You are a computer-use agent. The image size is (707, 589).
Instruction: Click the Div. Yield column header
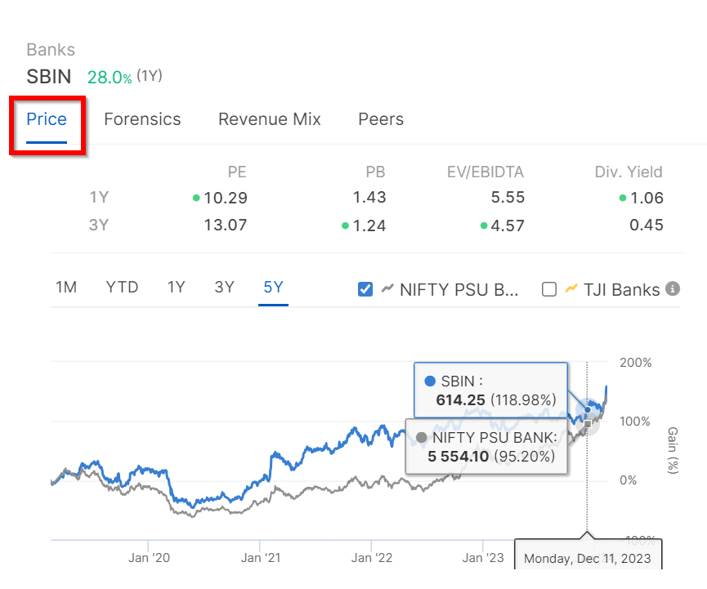[x=629, y=172]
